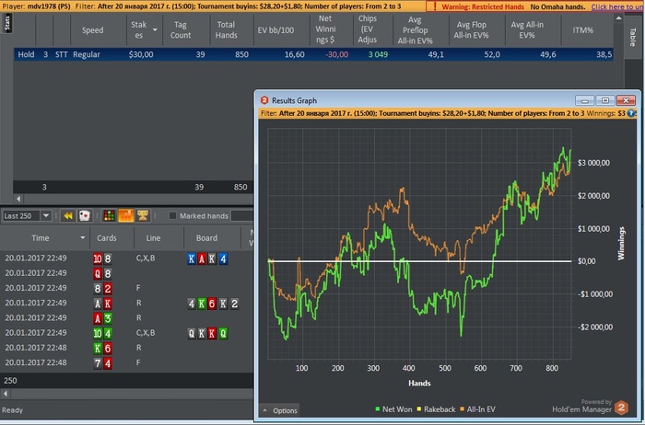
Task: Select hand row with cards 10 8
Action: click(x=127, y=258)
